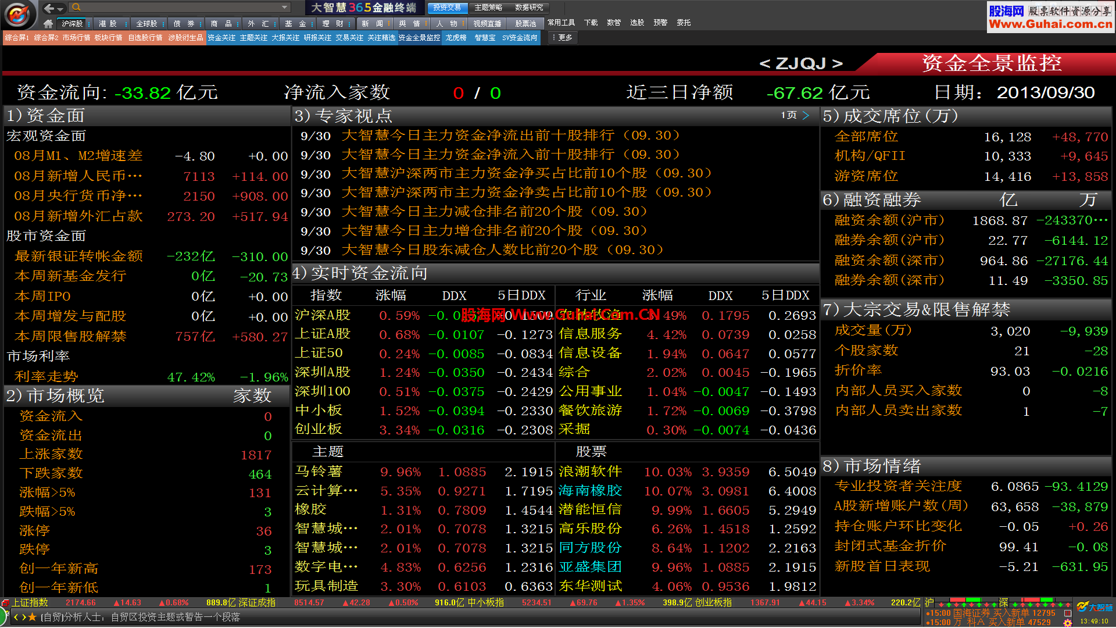Open the 委托 menu
The height and width of the screenshot is (628, 1116).
pyautogui.click(x=684, y=23)
